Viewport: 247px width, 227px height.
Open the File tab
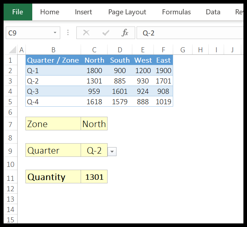tap(18, 12)
